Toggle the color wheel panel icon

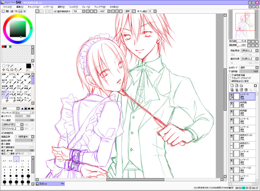tap(3, 11)
